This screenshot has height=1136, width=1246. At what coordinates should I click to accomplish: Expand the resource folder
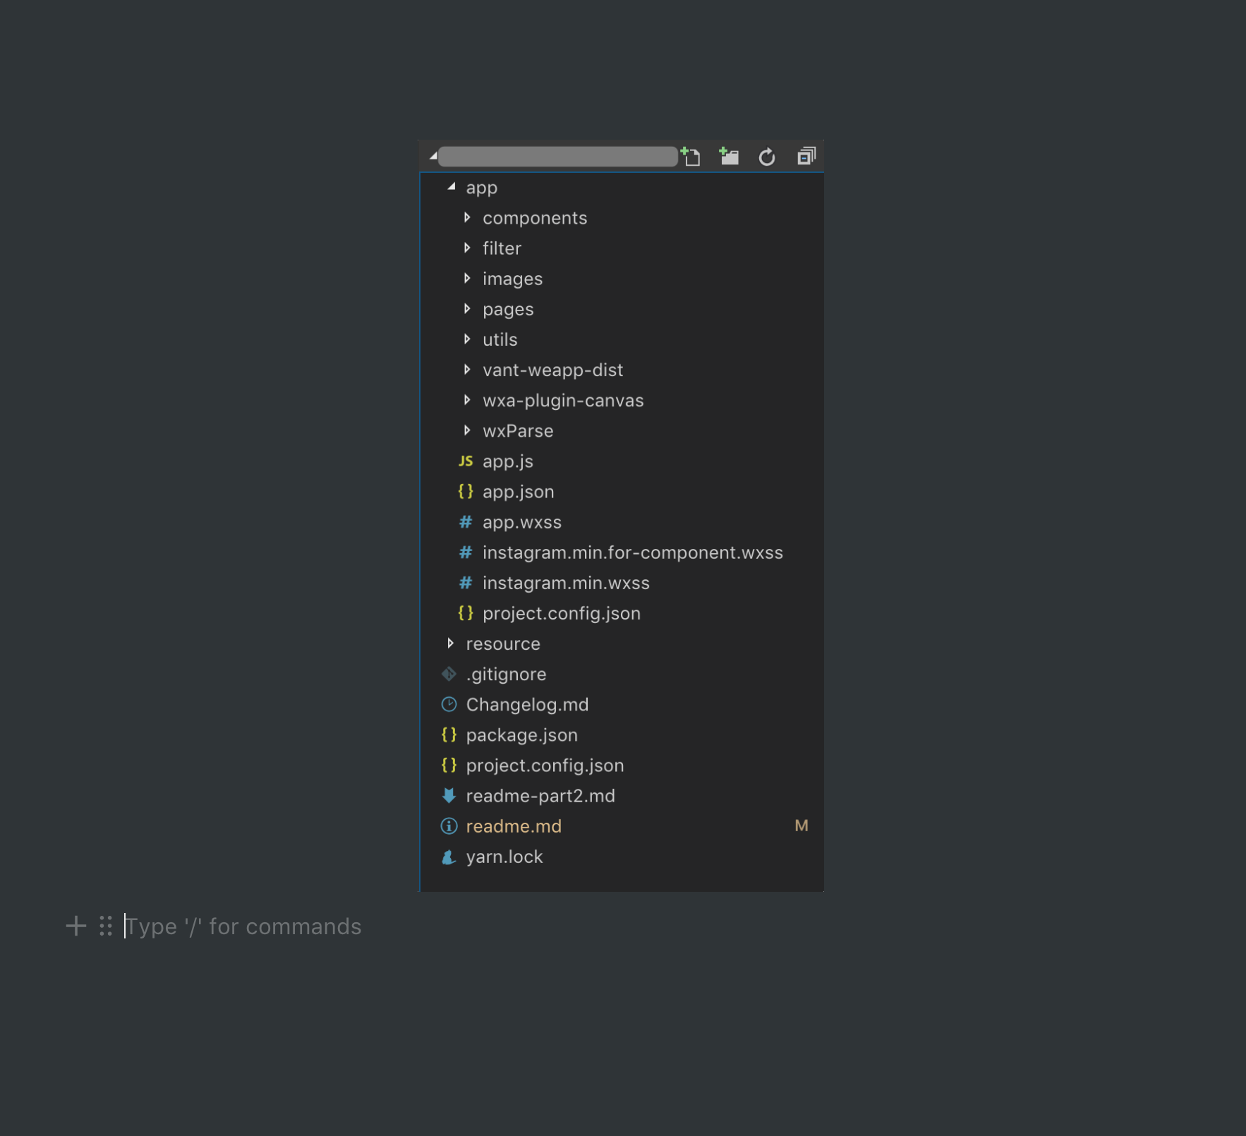tap(451, 643)
